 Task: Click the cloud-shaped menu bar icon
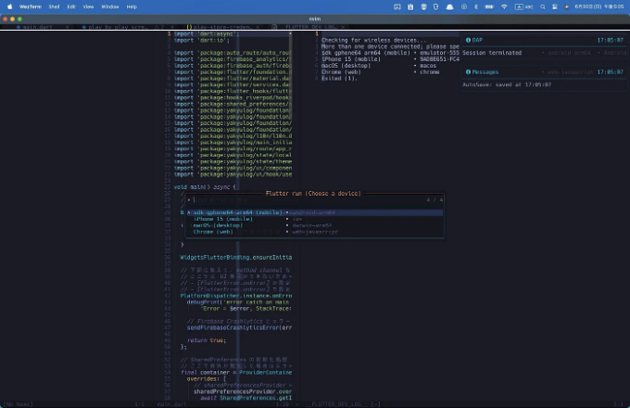(x=449, y=6)
